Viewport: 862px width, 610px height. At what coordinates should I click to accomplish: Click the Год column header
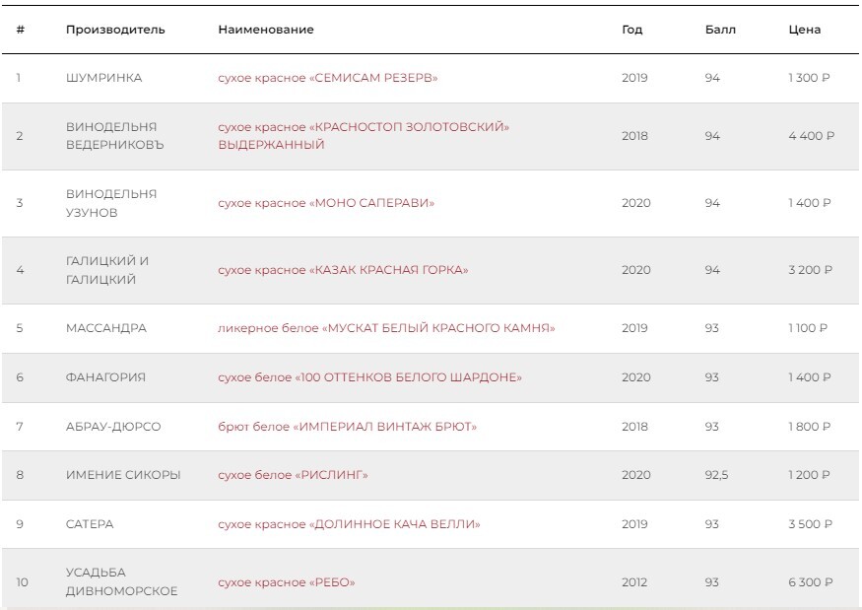[631, 30]
